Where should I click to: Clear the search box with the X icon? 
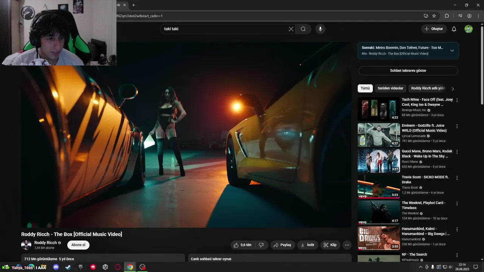click(291, 29)
